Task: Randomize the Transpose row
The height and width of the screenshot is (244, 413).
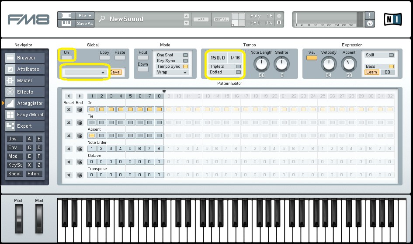Action: 80,175
